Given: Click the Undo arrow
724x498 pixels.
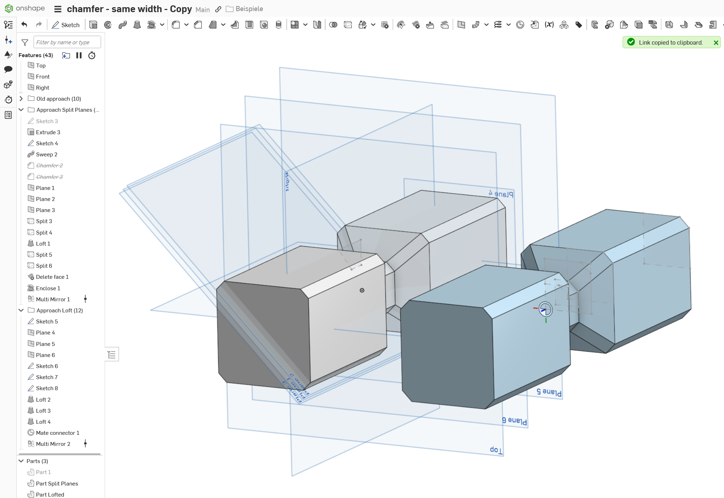Looking at the screenshot, I should [x=24, y=25].
